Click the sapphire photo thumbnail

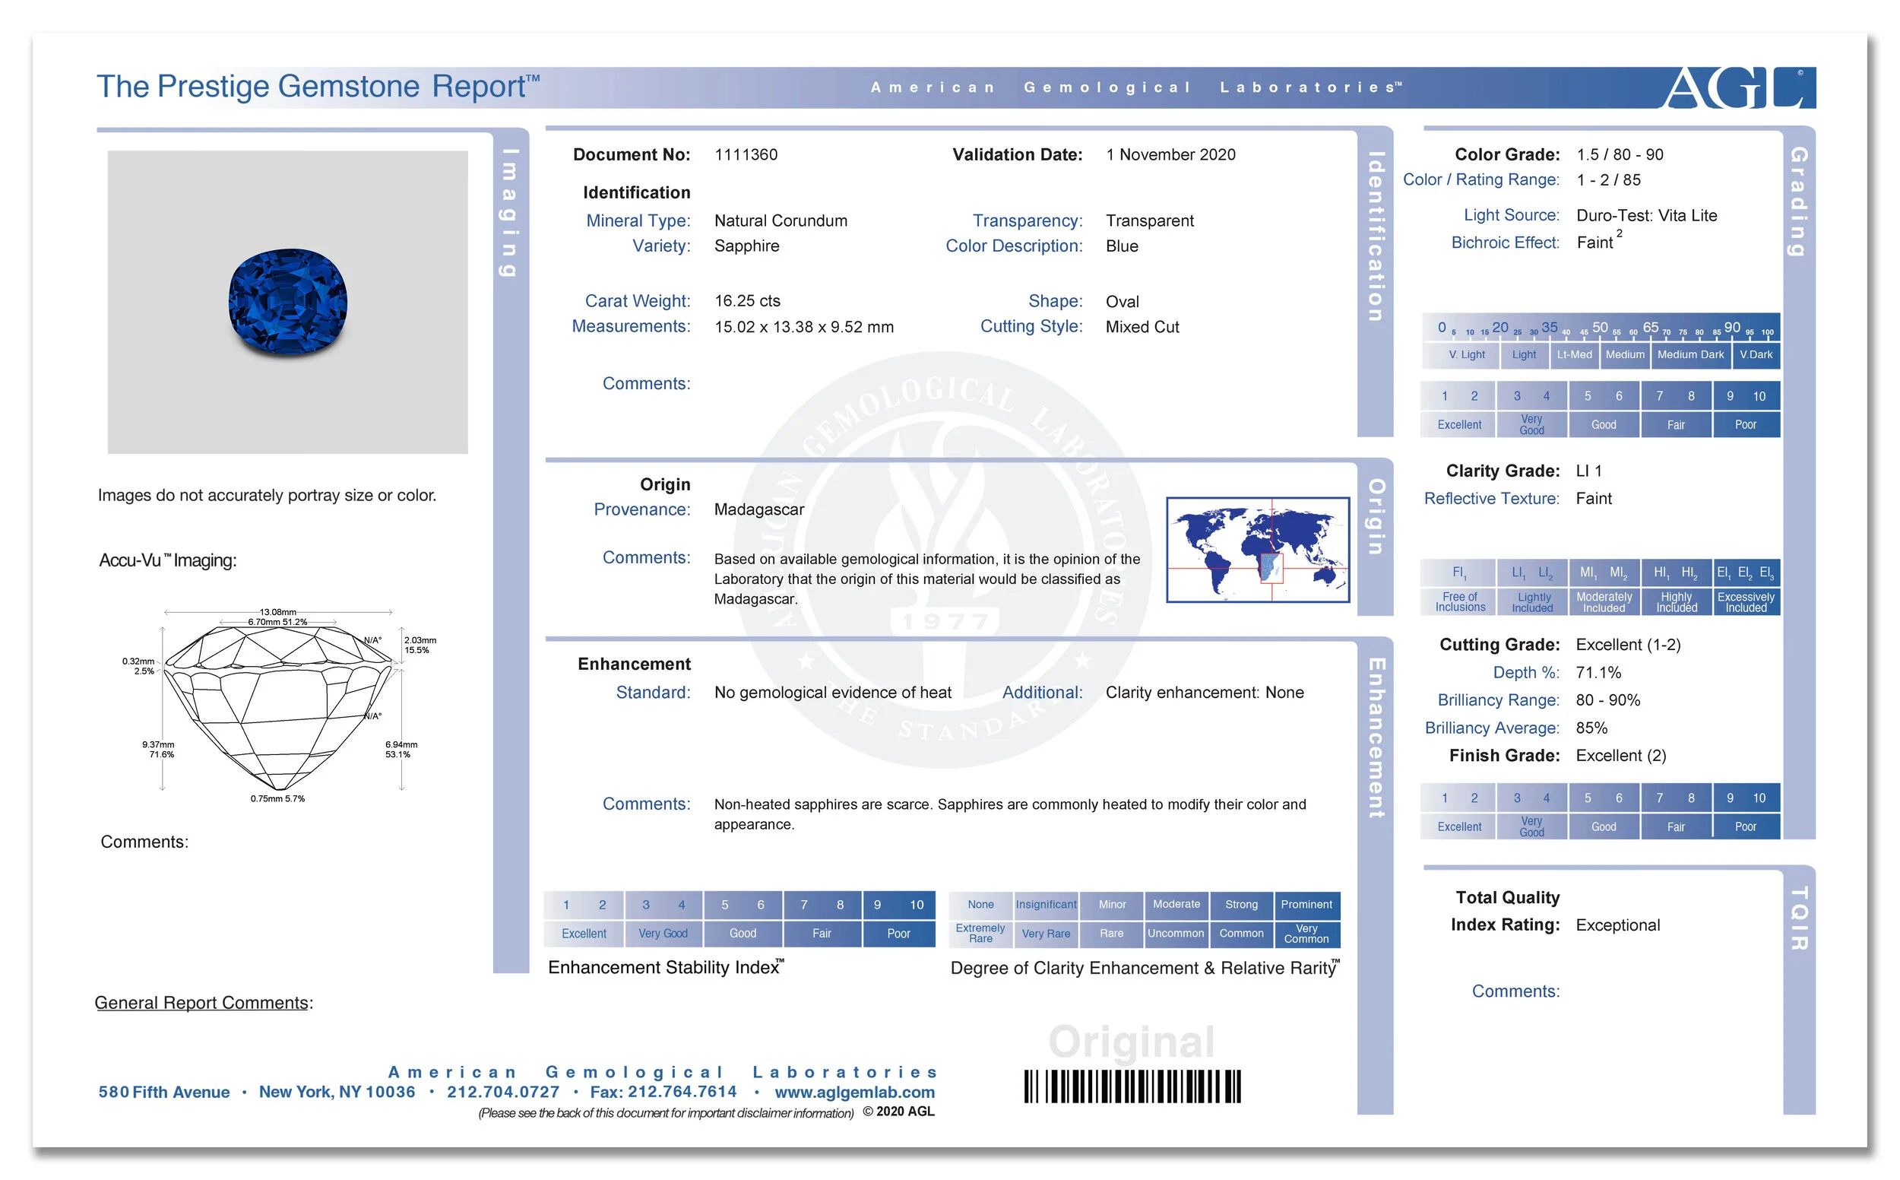point(286,302)
